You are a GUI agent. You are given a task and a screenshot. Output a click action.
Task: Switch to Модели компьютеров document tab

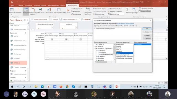click(x=39, y=20)
